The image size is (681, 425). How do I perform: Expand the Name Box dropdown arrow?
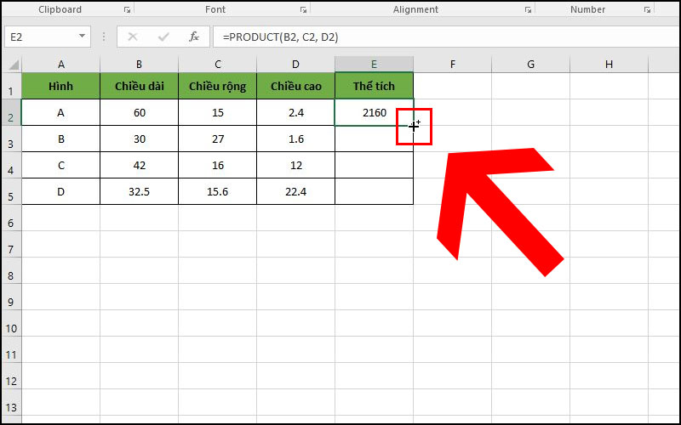click(x=83, y=37)
